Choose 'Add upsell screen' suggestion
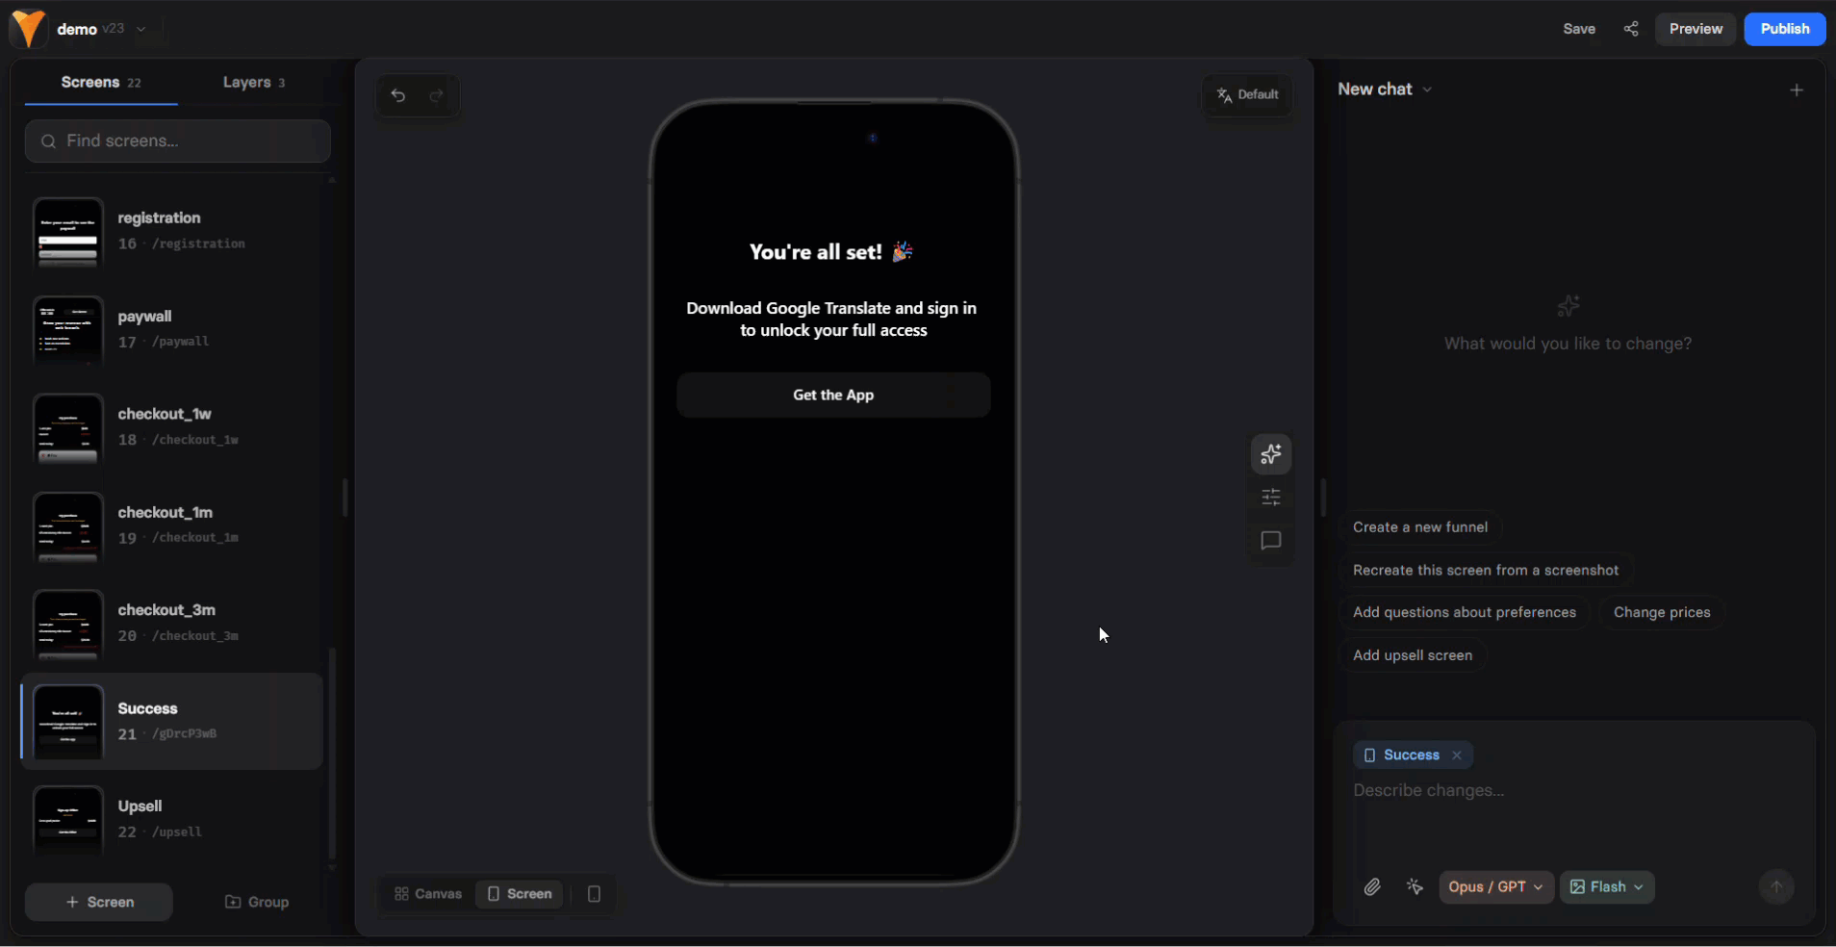This screenshot has width=1836, height=947. pos(1413,655)
